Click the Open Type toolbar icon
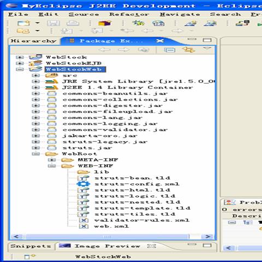This screenshot has height=262, width=262. tap(190, 23)
